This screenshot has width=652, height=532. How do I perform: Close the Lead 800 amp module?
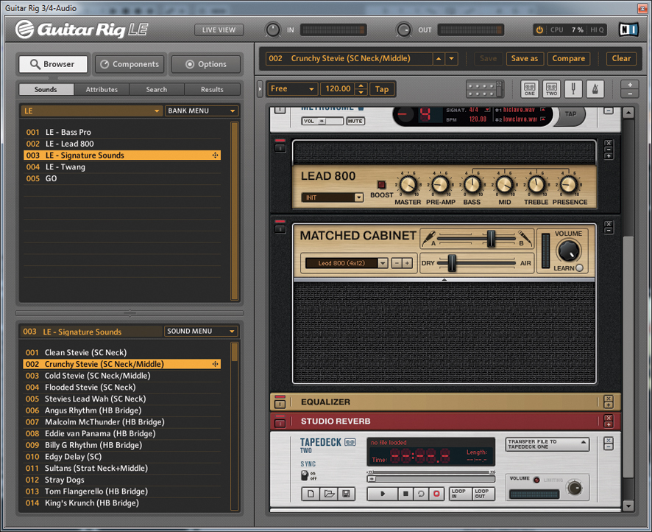click(609, 143)
